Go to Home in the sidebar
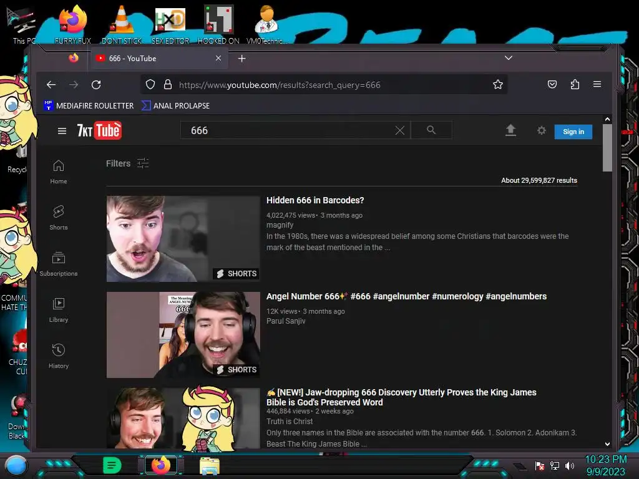The image size is (639, 479). tap(59, 172)
